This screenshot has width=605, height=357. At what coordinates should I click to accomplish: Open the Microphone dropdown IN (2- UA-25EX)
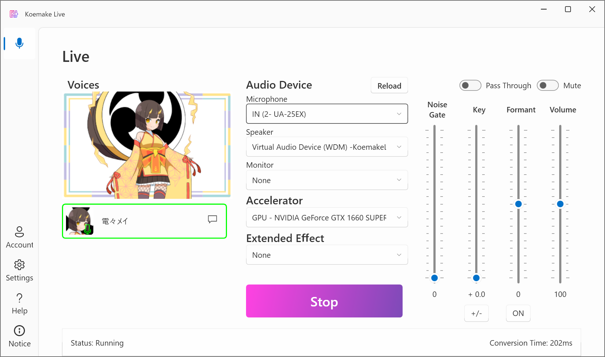(x=327, y=114)
